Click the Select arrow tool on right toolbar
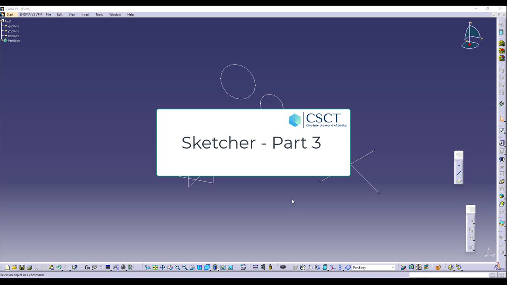 pyautogui.click(x=502, y=119)
